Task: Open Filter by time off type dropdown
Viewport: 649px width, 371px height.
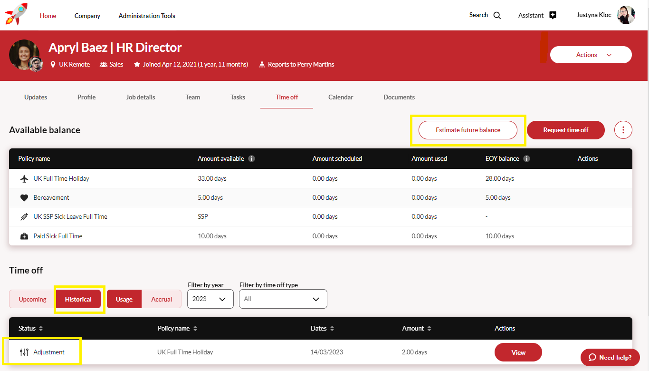Action: coord(283,299)
